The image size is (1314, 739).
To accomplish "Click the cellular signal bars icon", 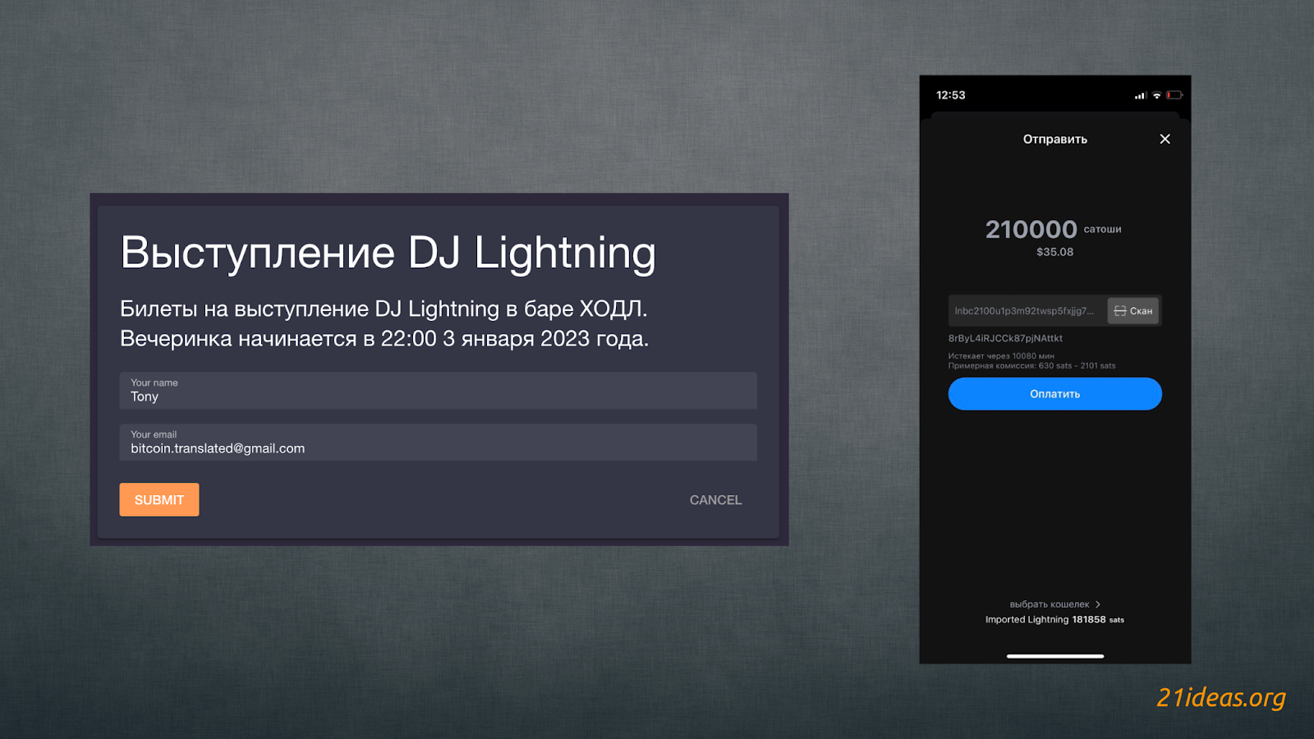I will (1140, 96).
